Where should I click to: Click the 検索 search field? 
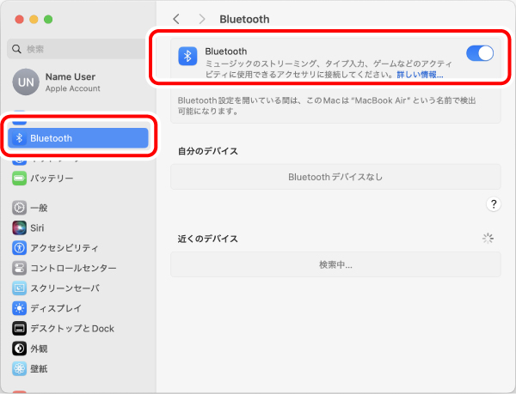(x=77, y=49)
